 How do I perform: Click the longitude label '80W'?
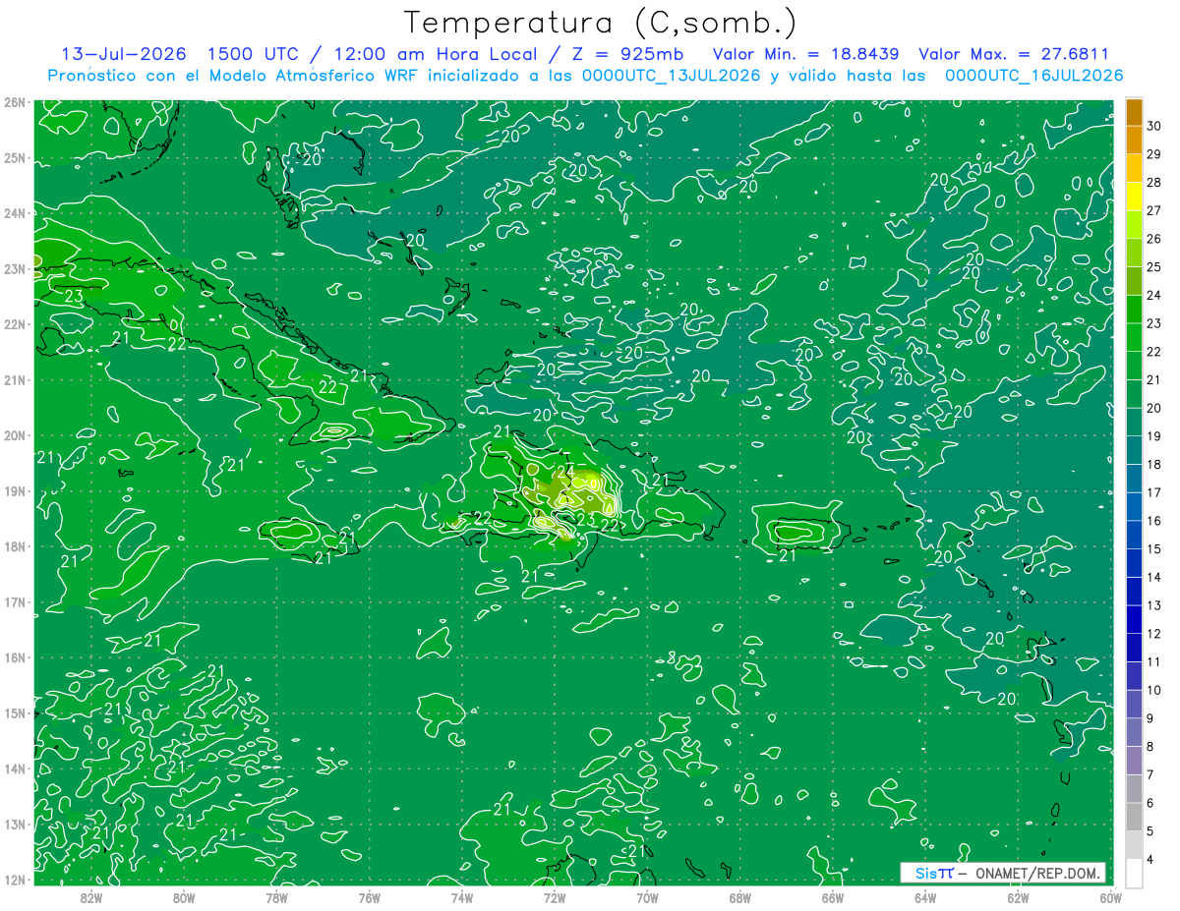tap(183, 897)
